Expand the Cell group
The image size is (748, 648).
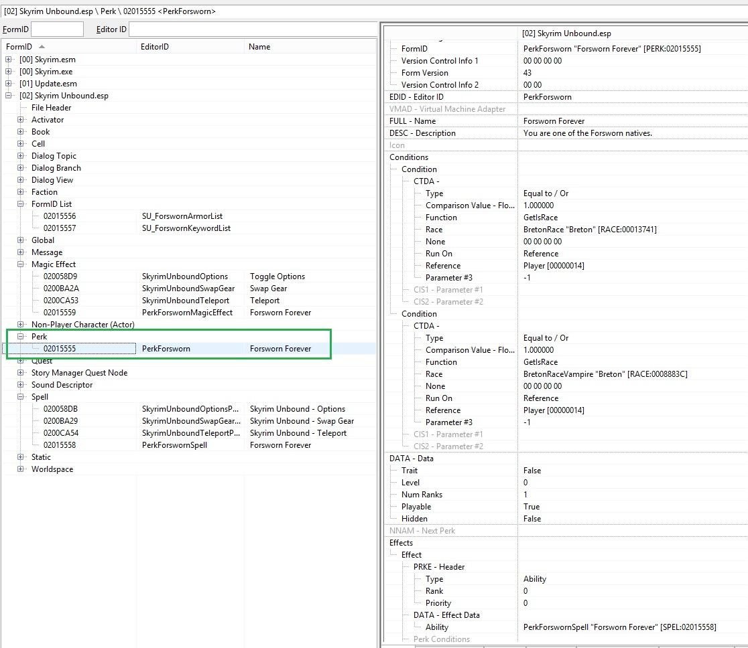point(20,143)
